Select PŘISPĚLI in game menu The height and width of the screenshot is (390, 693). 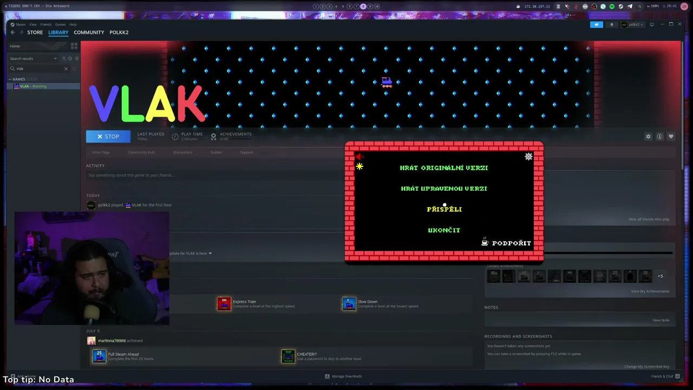pos(444,209)
